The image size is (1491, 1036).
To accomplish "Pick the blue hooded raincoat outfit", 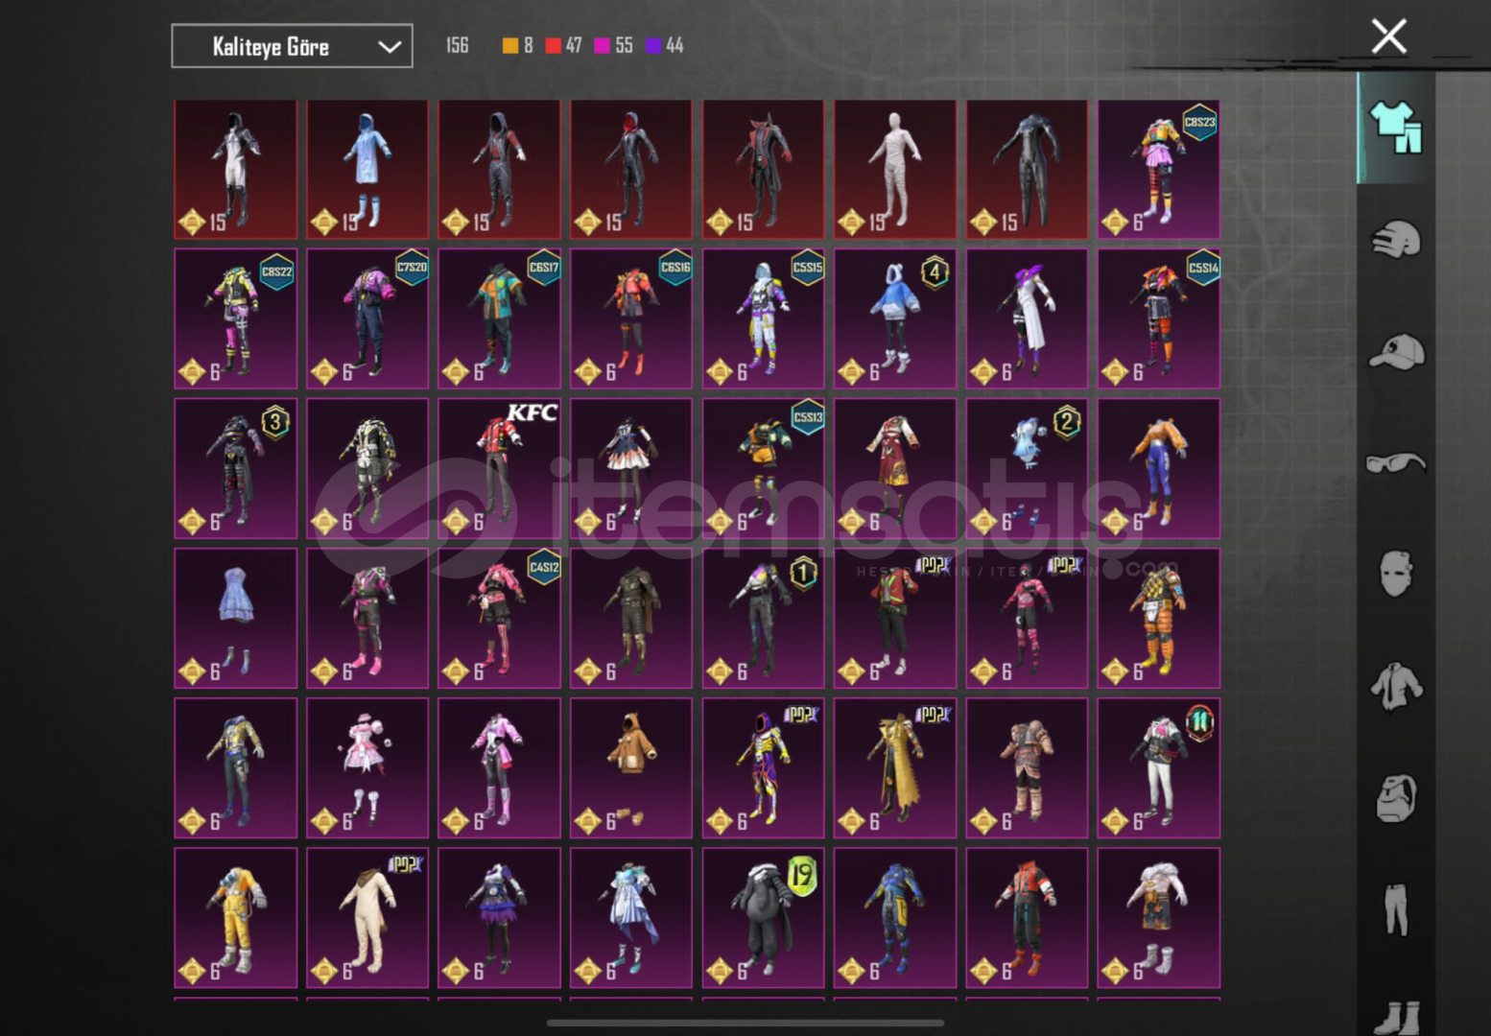I will [x=367, y=169].
